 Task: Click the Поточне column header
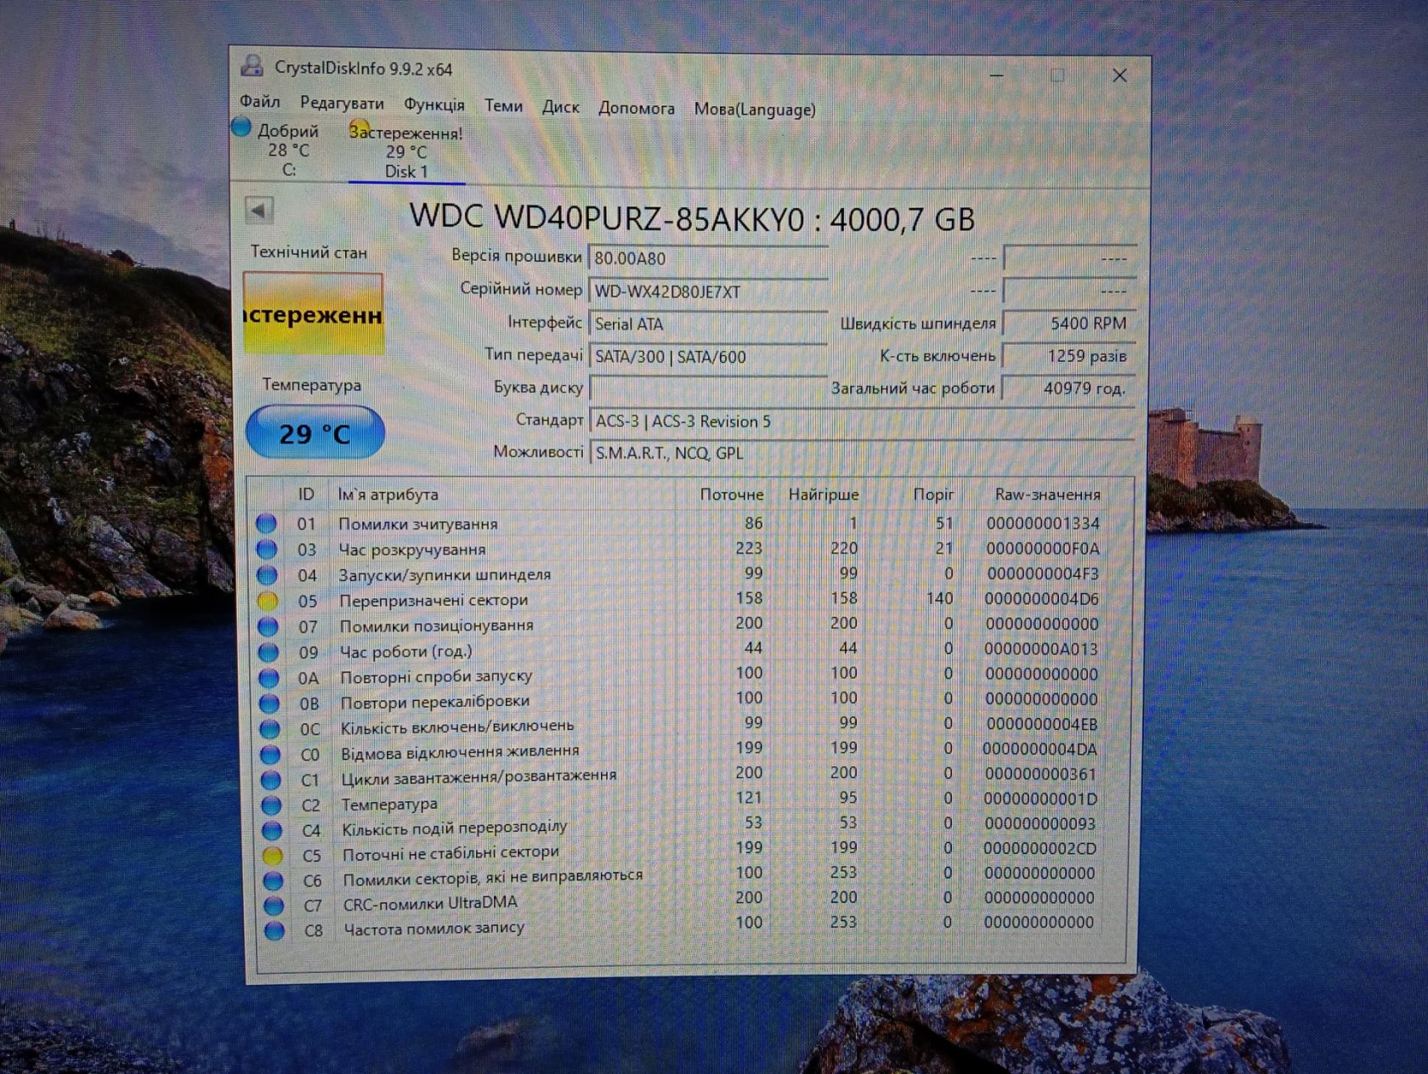pos(731,495)
